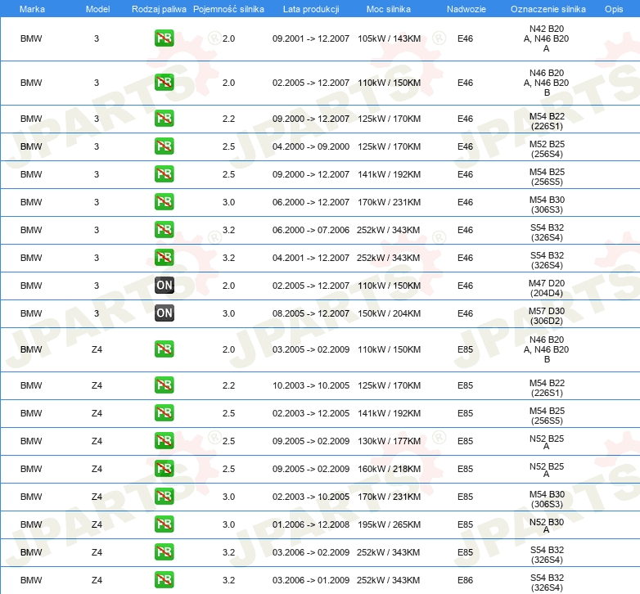Click the petrol icon in the 195kW / 265KM row

tap(165, 524)
